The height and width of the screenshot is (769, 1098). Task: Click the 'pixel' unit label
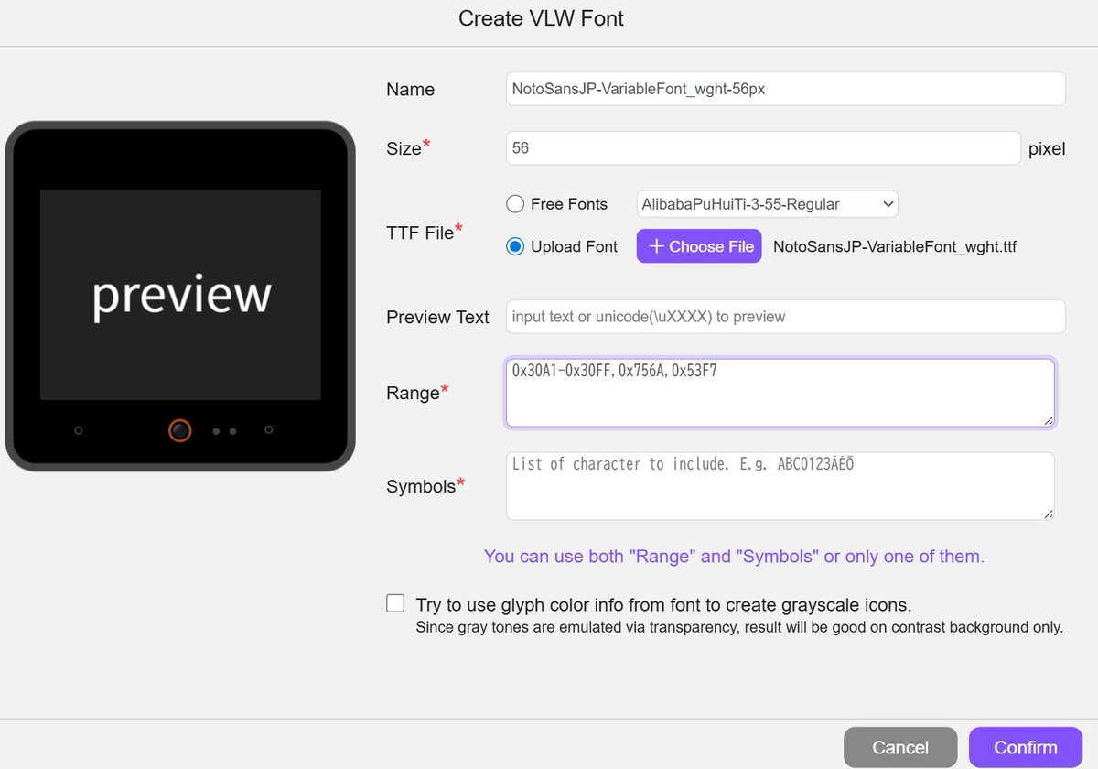pyautogui.click(x=1047, y=148)
